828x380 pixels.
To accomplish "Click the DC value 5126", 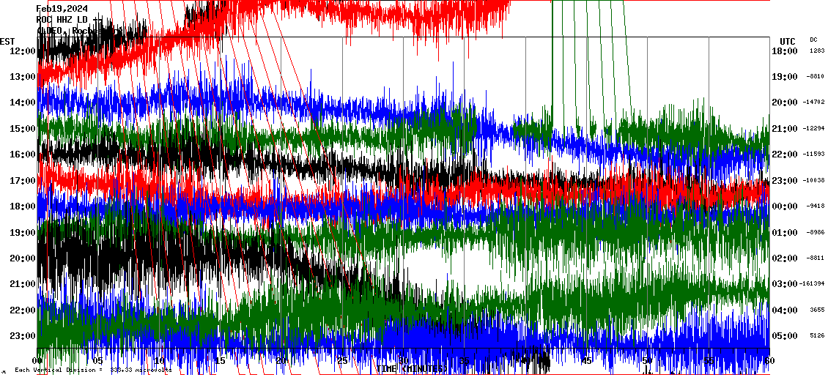I will click(x=816, y=336).
